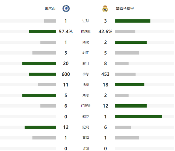The width and height of the screenshot is (175, 151).
Task: Select the 传球 passes label
Action: click(86, 74)
